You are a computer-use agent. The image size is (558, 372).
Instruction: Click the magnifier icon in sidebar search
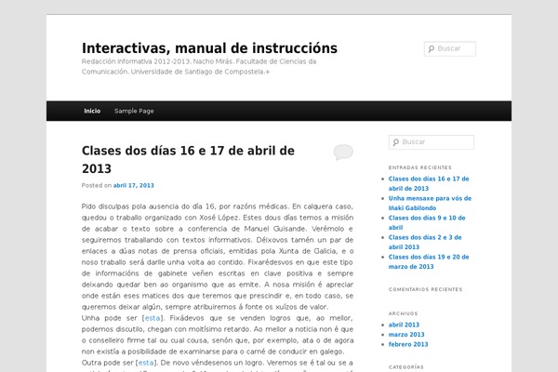coord(396,142)
